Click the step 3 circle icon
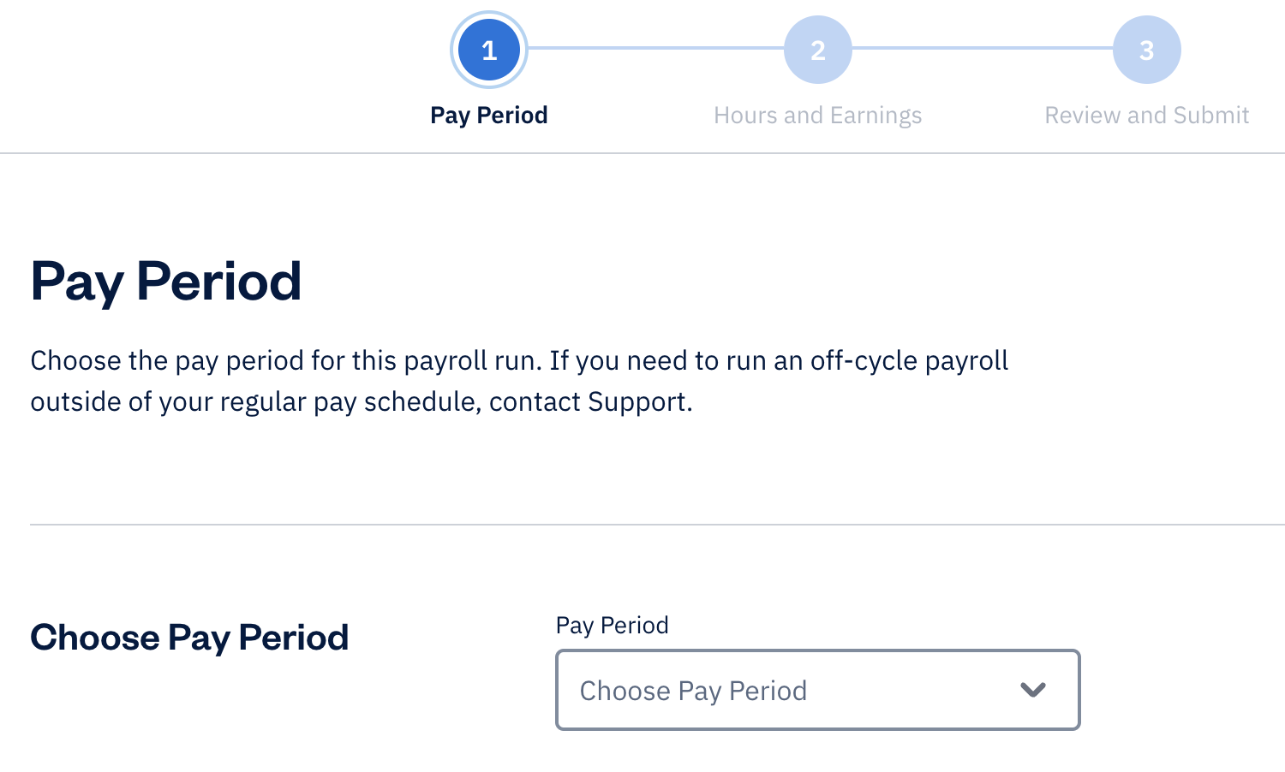The height and width of the screenshot is (772, 1285). (x=1146, y=50)
